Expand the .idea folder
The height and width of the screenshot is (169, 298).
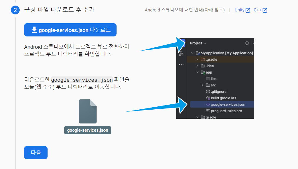197,66
